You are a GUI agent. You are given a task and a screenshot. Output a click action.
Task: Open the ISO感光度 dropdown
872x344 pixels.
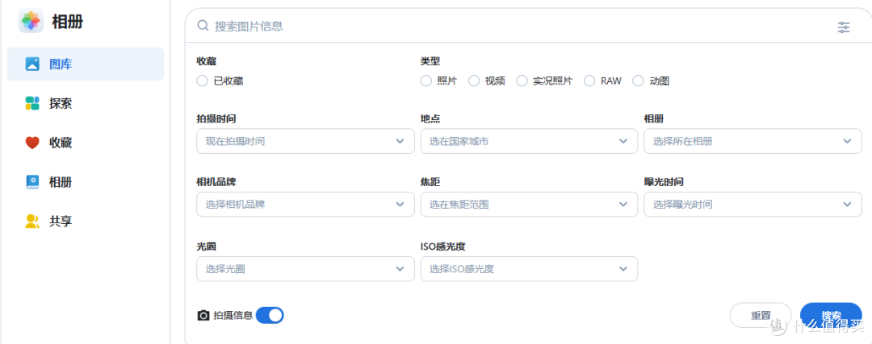click(529, 269)
